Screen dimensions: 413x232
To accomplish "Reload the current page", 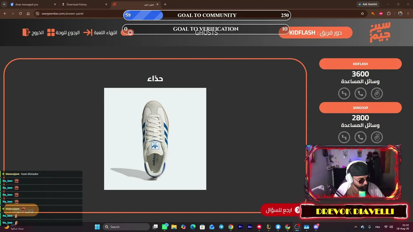I will [20, 14].
